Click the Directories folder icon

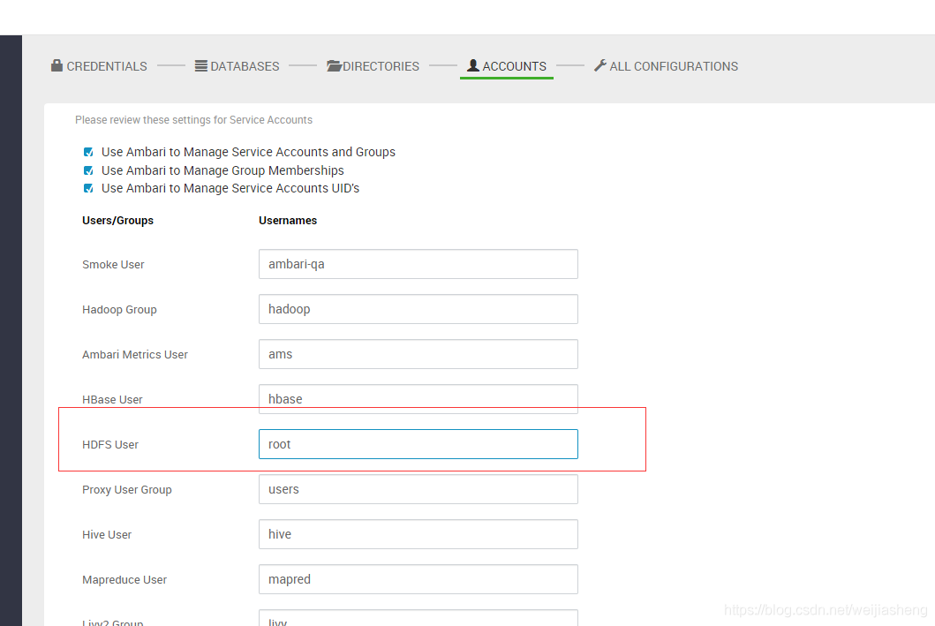pos(334,65)
